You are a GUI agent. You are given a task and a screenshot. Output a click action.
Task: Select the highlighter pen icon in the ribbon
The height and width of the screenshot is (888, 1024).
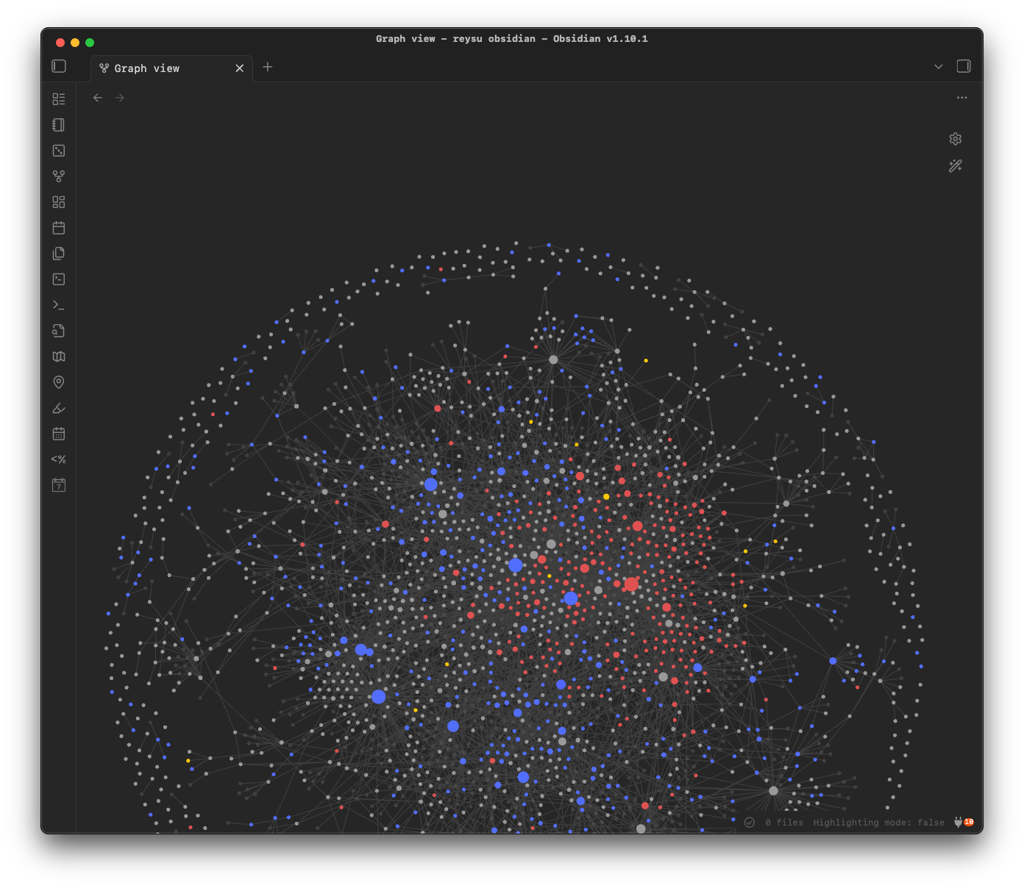pos(59,408)
